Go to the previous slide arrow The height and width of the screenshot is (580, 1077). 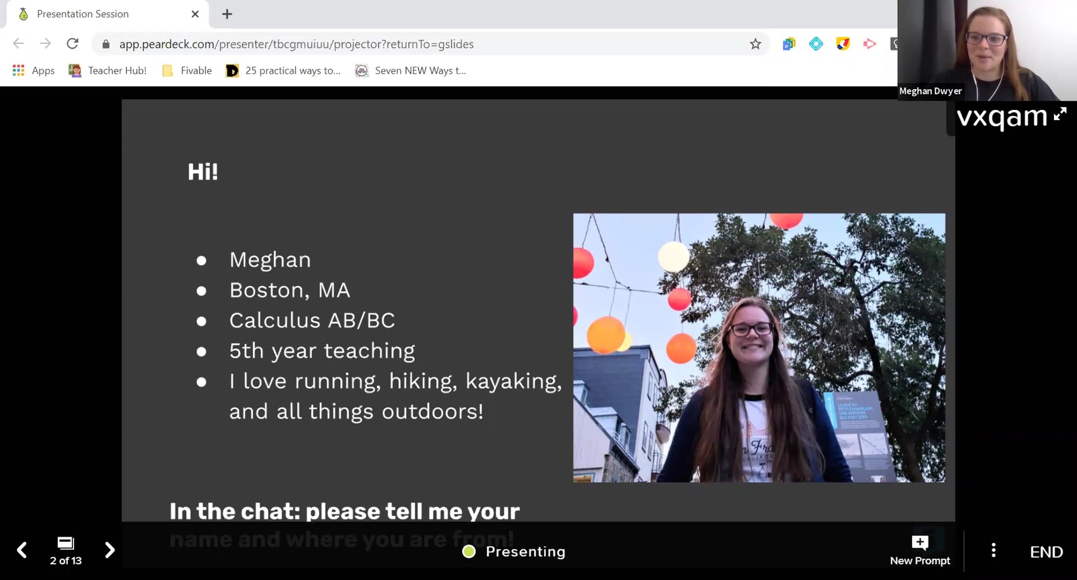click(22, 550)
